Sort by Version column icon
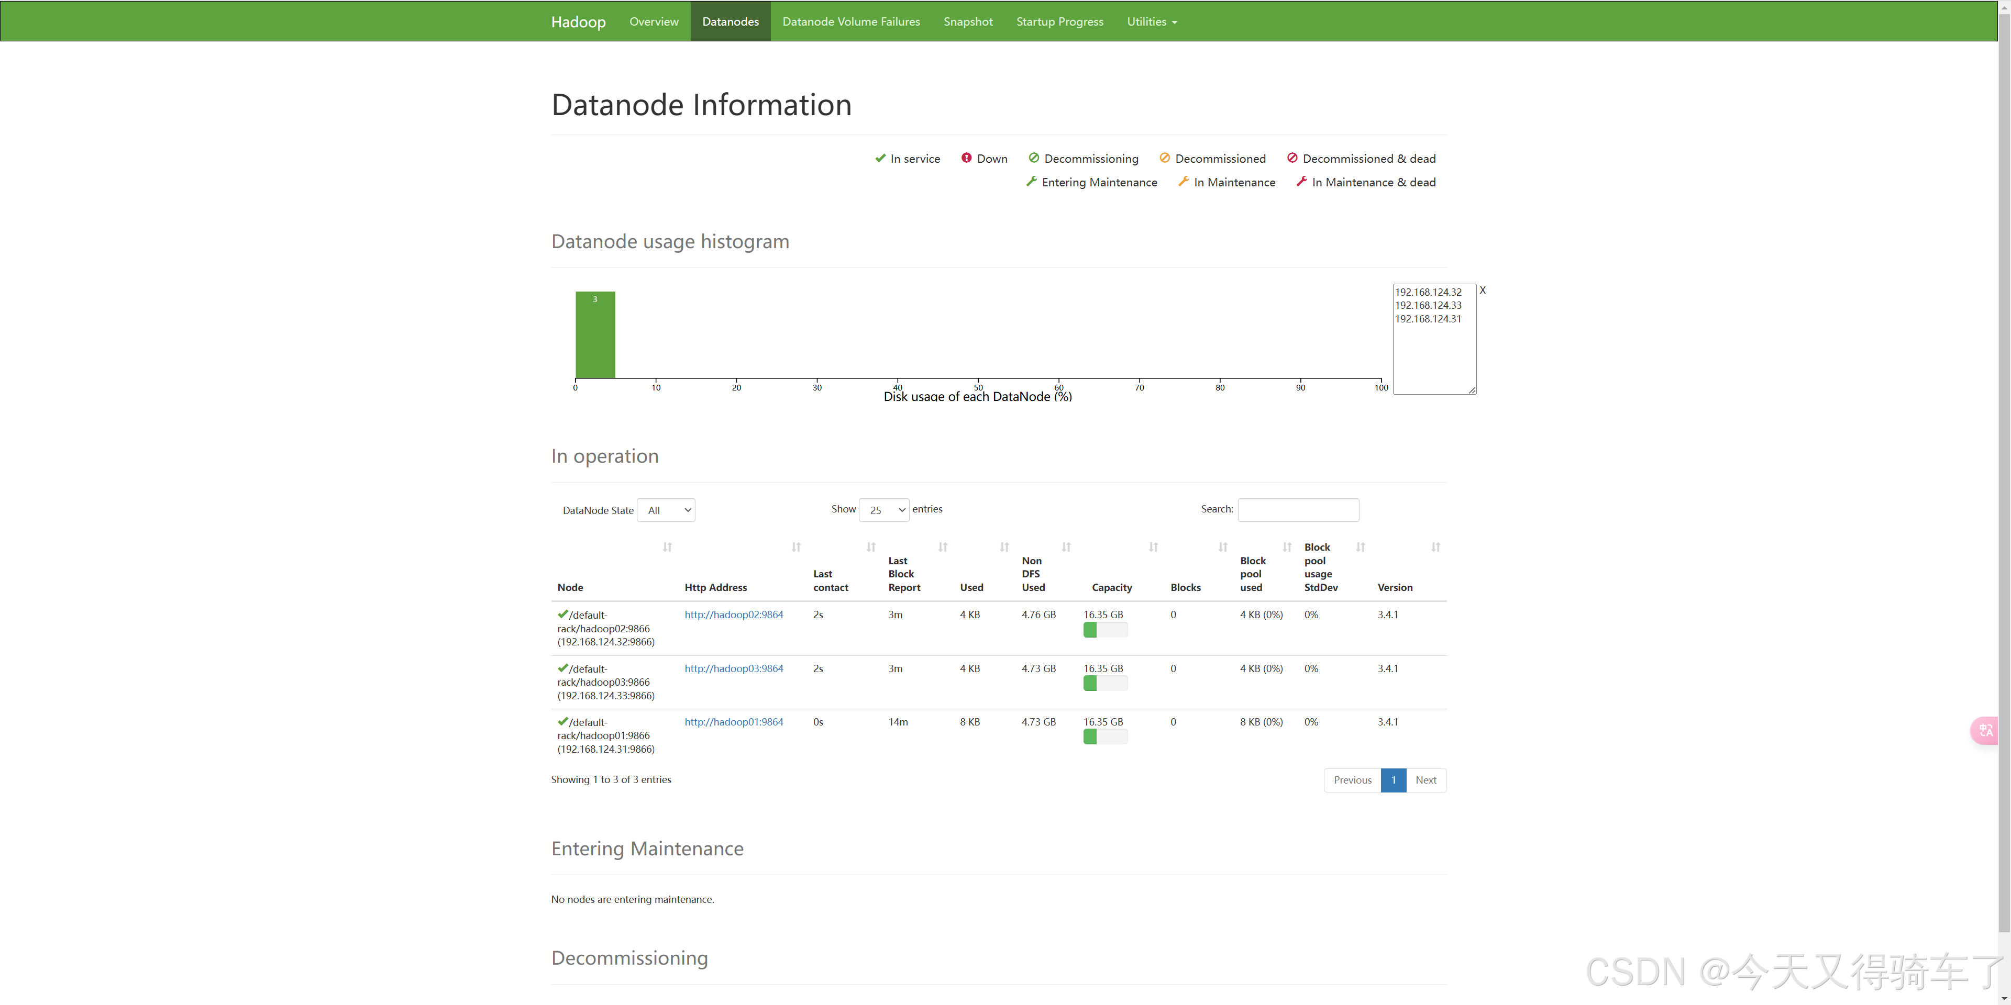 1435,547
